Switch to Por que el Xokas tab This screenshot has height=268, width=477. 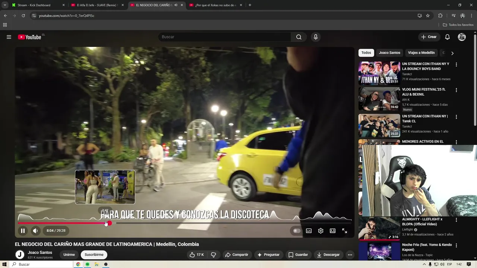216,5
